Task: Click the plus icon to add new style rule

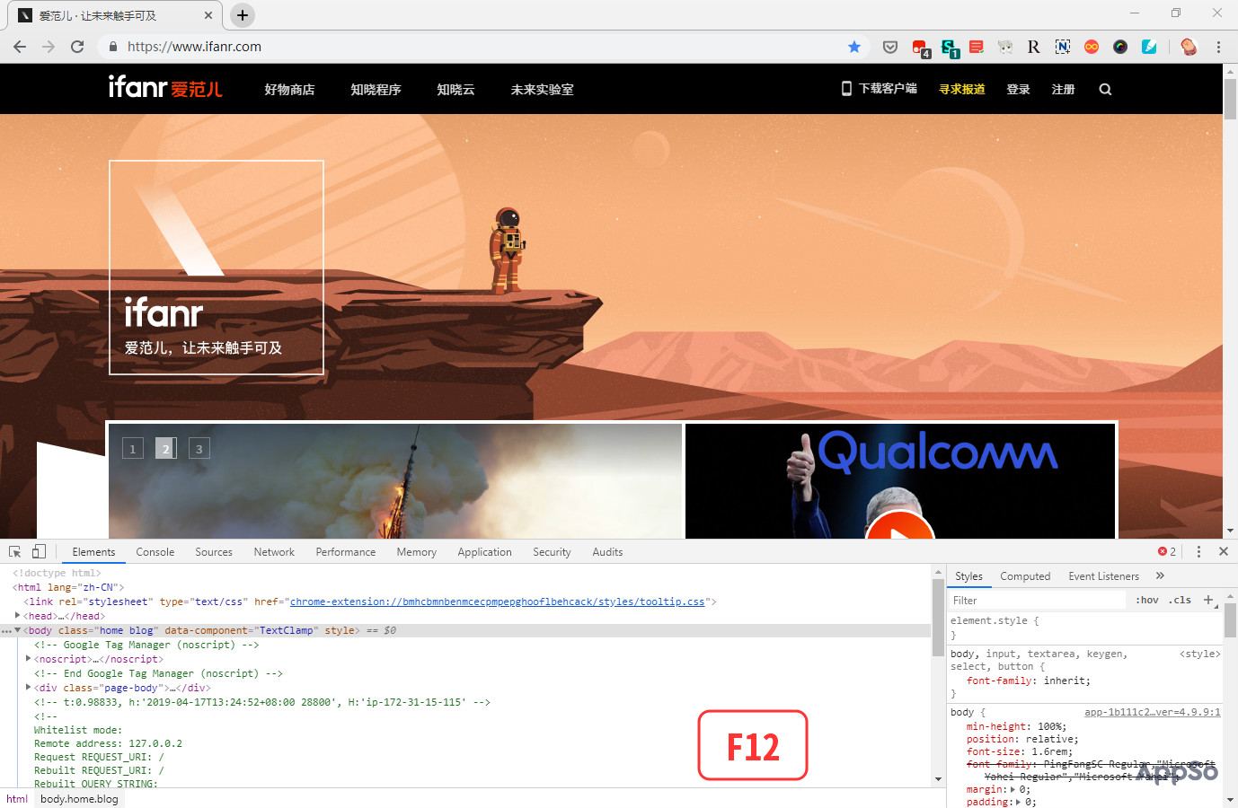Action: coord(1208,600)
